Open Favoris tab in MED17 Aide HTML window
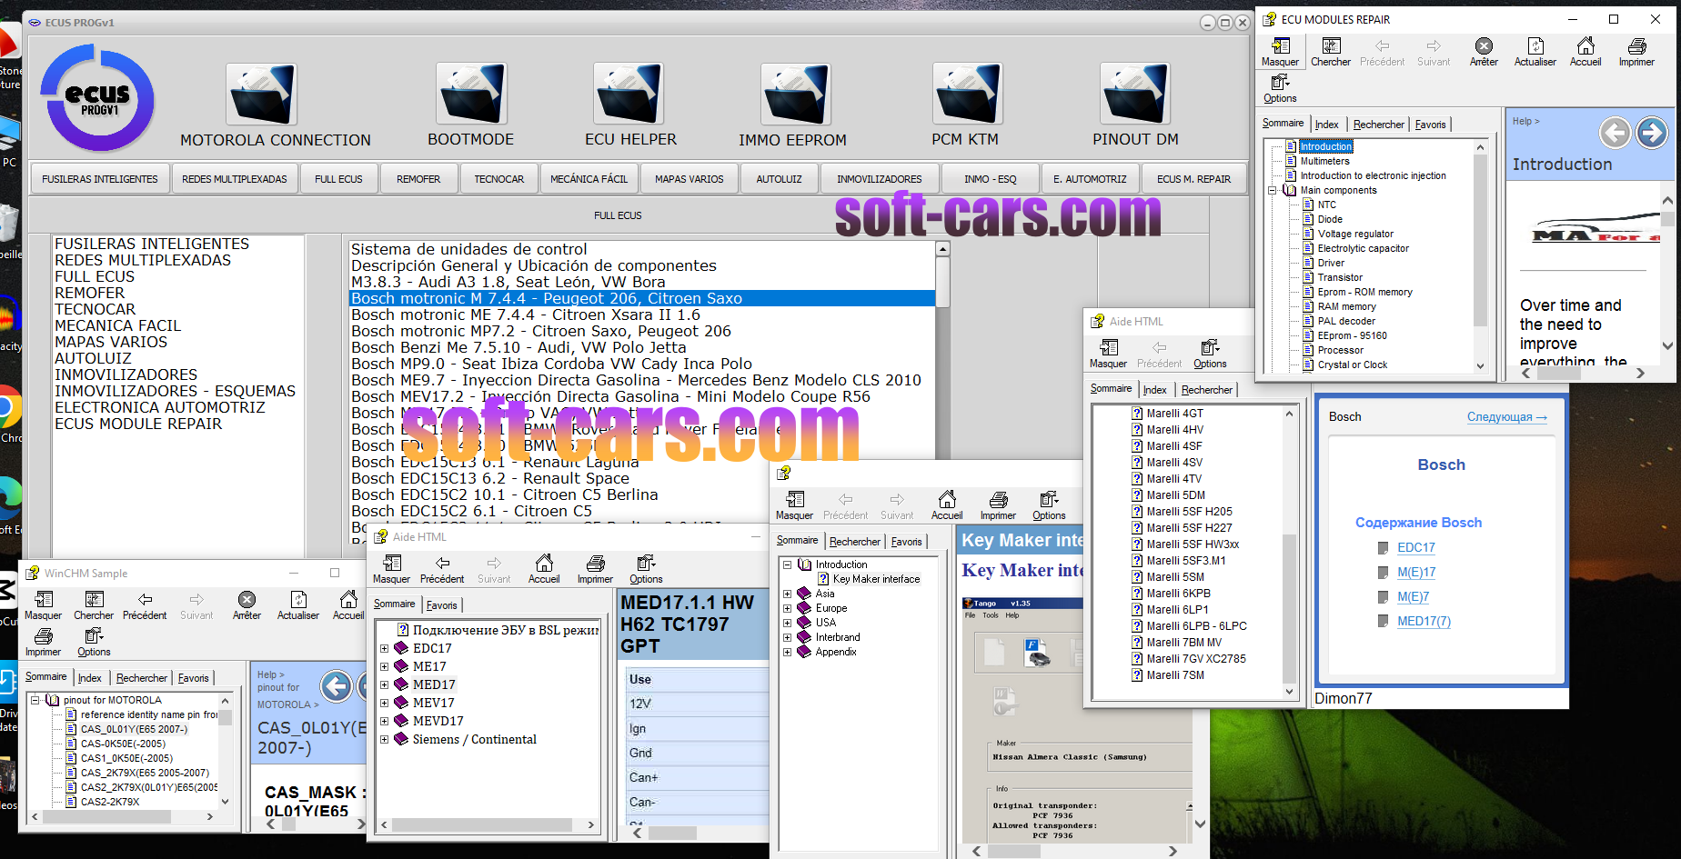This screenshot has height=859, width=1681. pos(441,605)
